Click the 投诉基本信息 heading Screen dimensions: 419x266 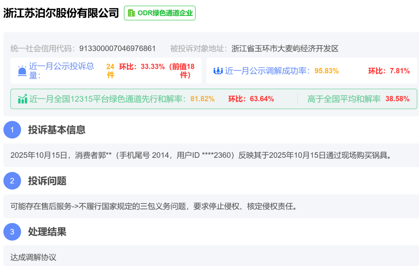coord(57,130)
